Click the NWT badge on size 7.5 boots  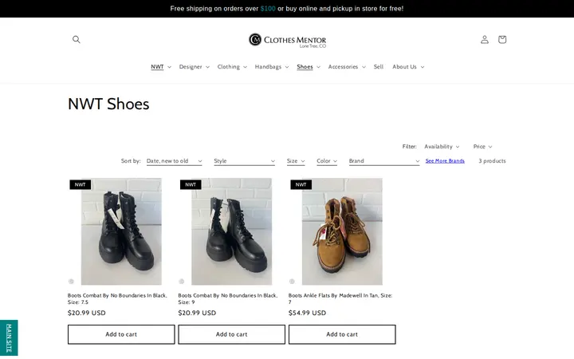(x=81, y=184)
